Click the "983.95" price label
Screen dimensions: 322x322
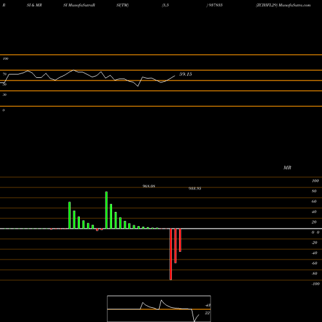194,189
